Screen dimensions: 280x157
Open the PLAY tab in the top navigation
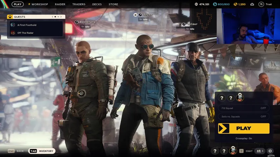(17, 4)
